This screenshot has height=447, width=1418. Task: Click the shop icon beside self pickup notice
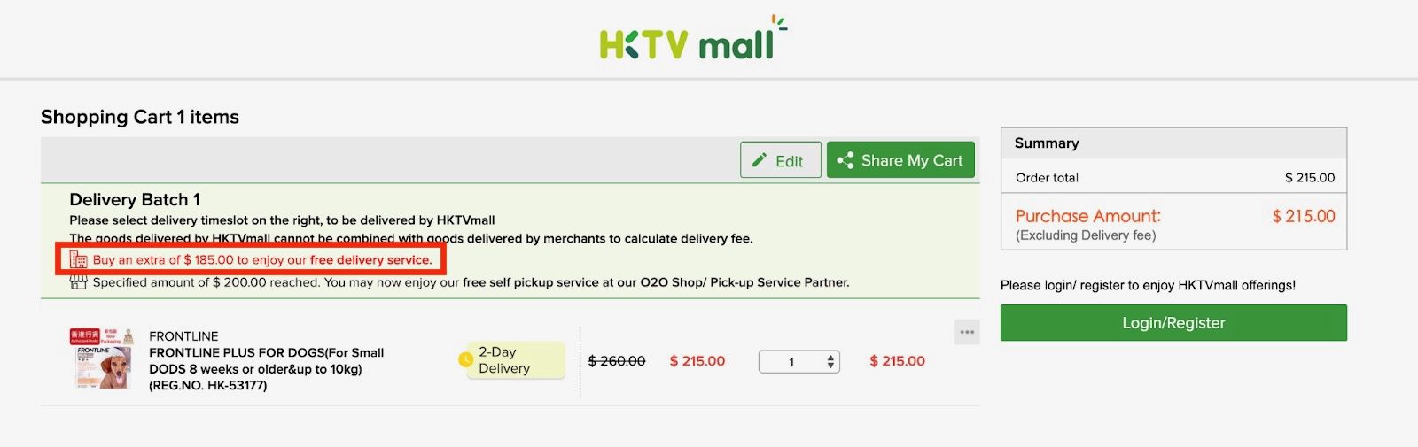pos(79,282)
